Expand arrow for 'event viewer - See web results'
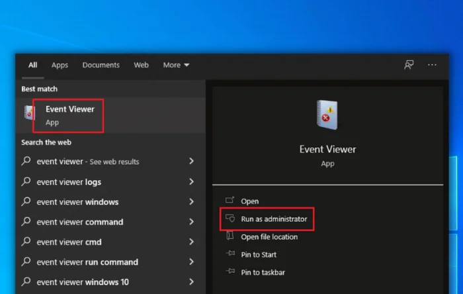 point(191,161)
